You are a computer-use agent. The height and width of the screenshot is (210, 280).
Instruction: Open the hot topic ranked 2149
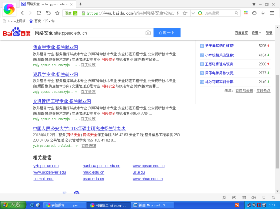click(x=219, y=82)
